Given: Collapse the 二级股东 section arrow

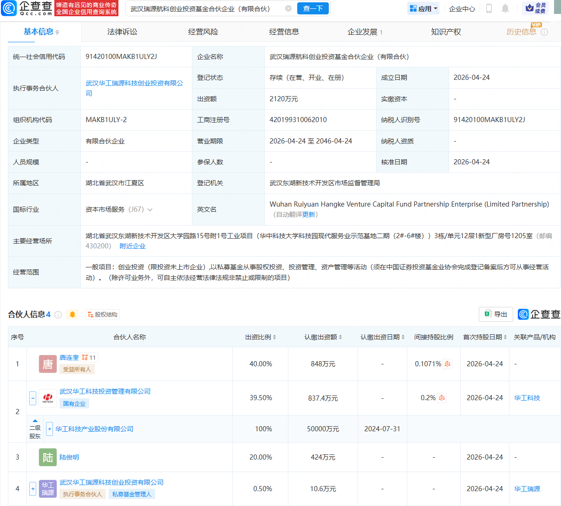Looking at the screenshot, I should click(35, 421).
